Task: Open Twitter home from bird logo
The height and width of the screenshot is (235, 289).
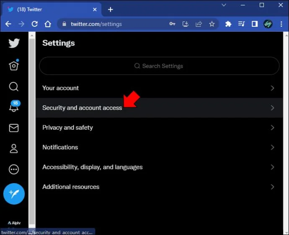Action: 14,43
